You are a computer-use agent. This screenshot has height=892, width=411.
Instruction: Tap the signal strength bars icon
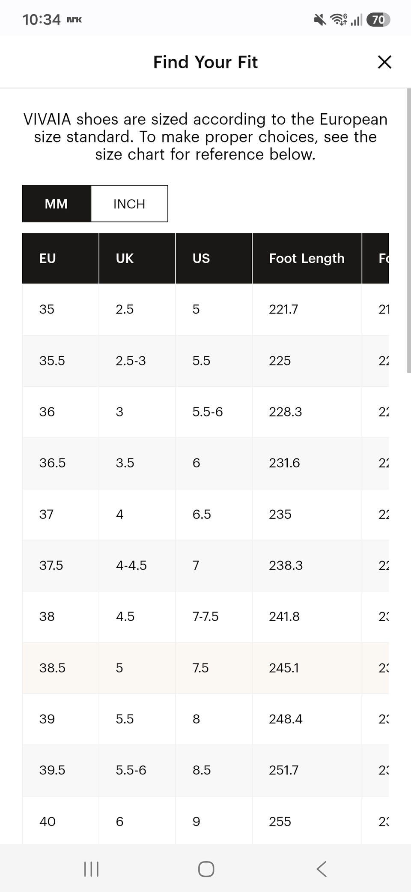tap(356, 20)
